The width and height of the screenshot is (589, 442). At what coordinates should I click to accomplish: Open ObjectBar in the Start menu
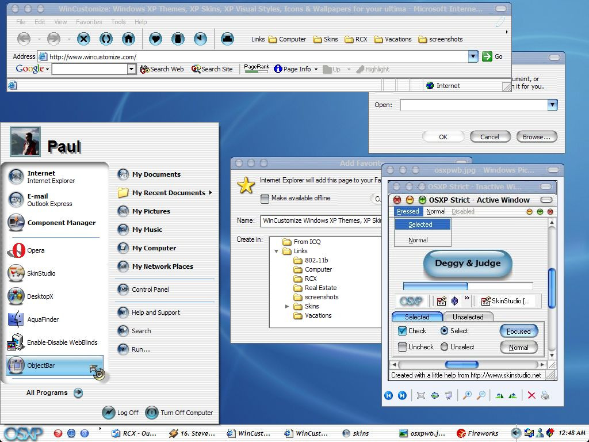tap(55, 365)
